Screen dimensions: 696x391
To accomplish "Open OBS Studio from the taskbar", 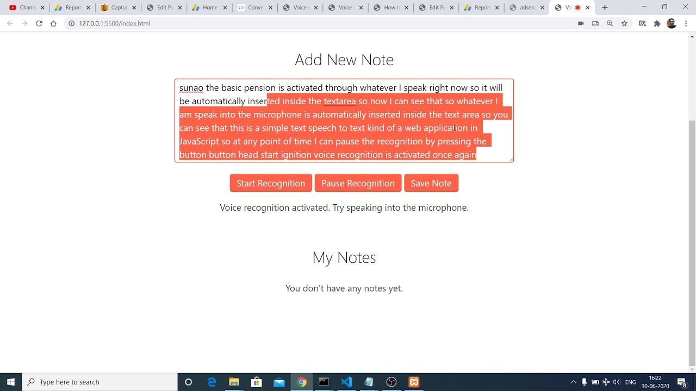I will coord(391,382).
